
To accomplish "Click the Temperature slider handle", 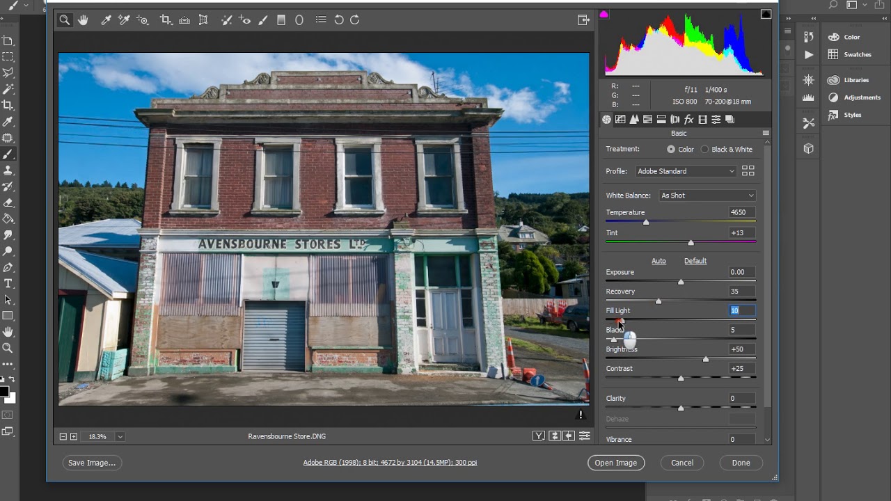I will [646, 222].
